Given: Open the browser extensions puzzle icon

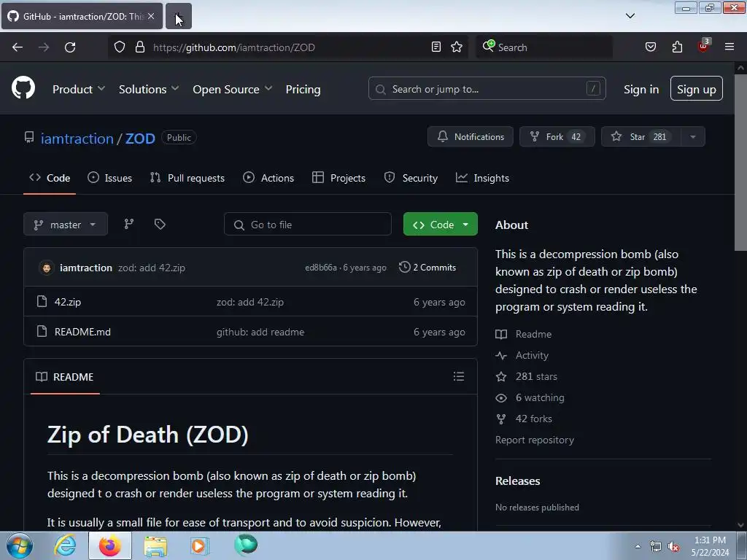Looking at the screenshot, I should point(677,47).
